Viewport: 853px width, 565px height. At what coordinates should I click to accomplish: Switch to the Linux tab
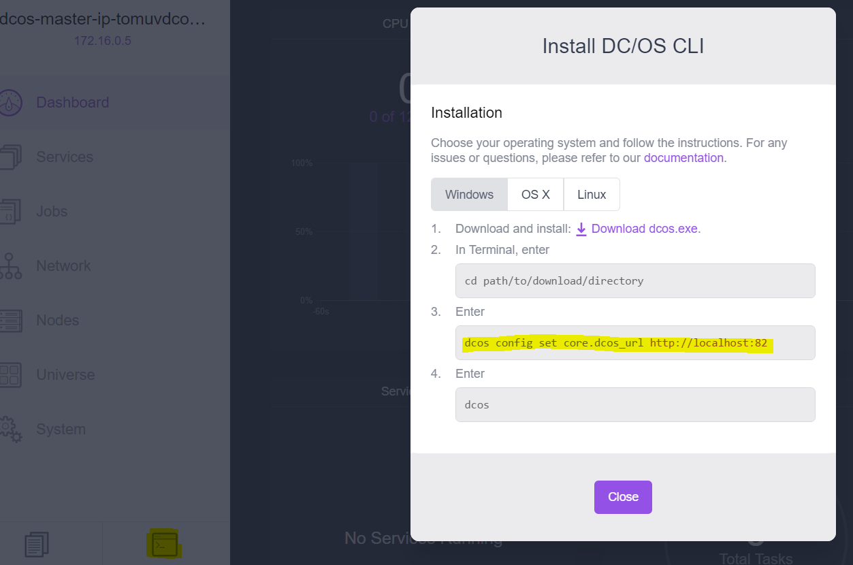pyautogui.click(x=592, y=195)
